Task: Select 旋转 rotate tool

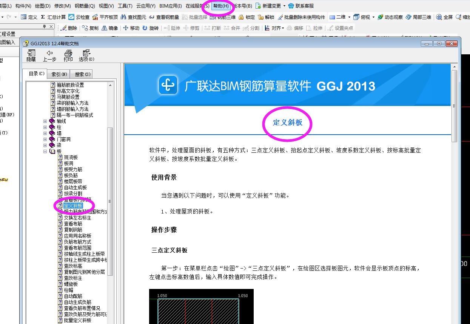Action: click(x=151, y=28)
